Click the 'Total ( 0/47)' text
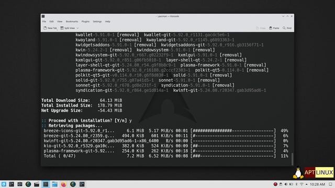Image resolution: width=335 pixels, height=188 pixels. [60, 156]
